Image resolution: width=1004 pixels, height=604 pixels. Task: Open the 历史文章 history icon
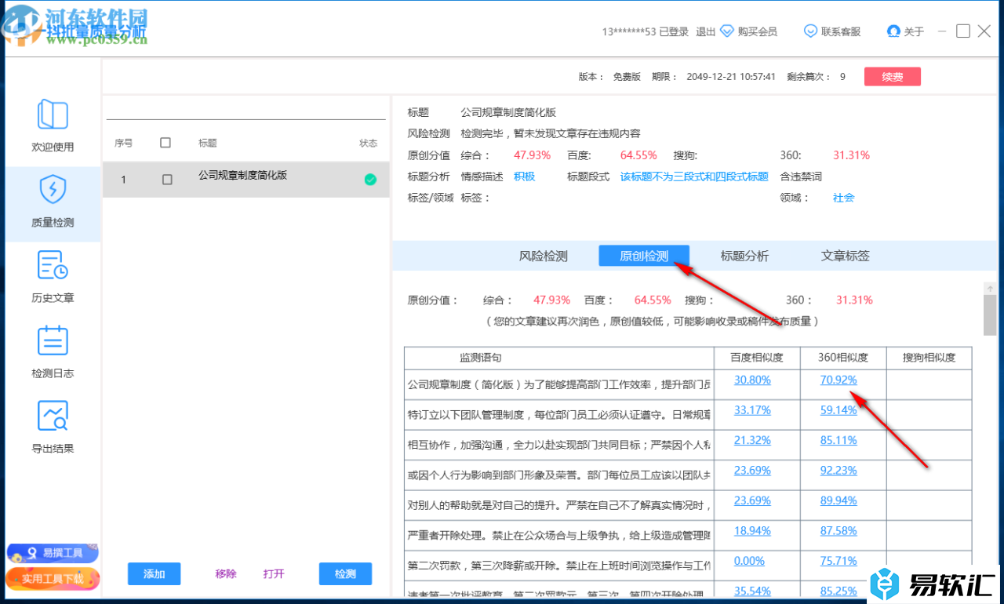[x=53, y=266]
